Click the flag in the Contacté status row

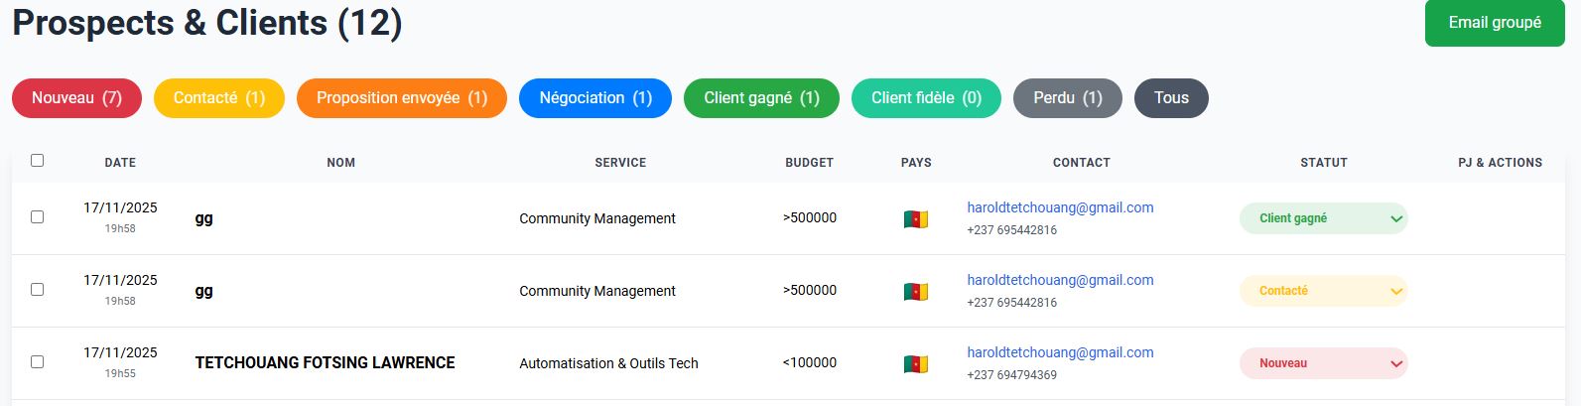point(915,292)
